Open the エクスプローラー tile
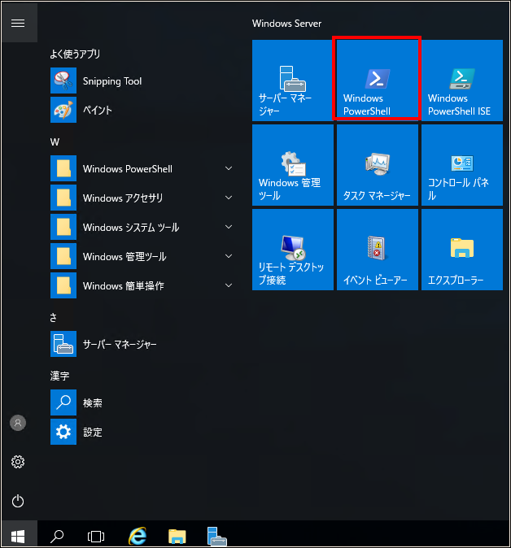The width and height of the screenshot is (511, 548). (461, 249)
